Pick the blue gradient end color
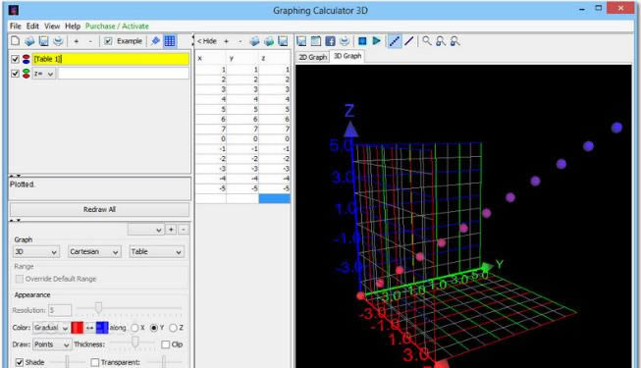Screen dimensions: 641x368 click(x=102, y=328)
